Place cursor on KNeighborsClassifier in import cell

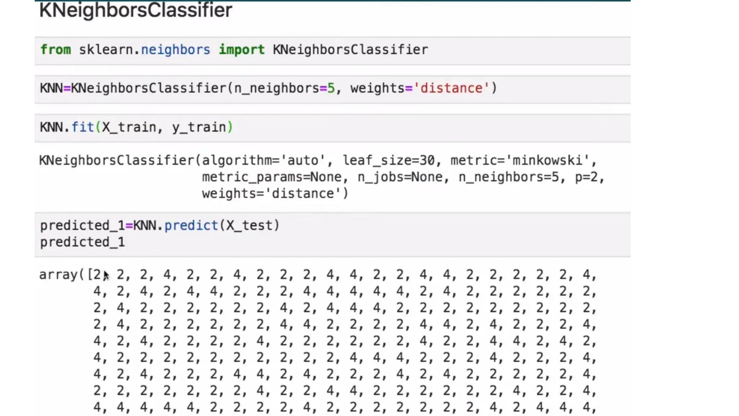(350, 49)
